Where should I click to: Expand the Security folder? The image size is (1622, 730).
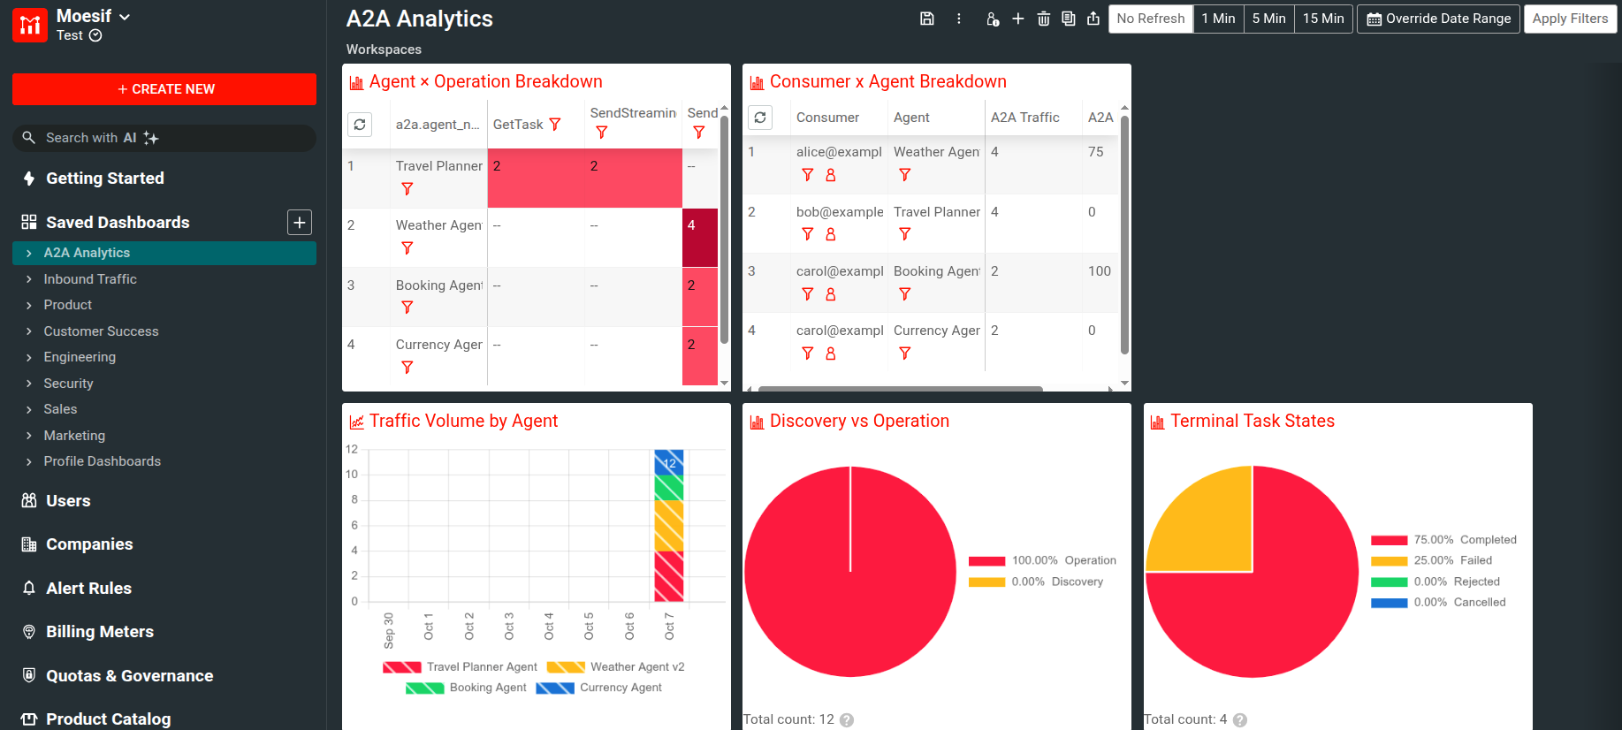29,384
